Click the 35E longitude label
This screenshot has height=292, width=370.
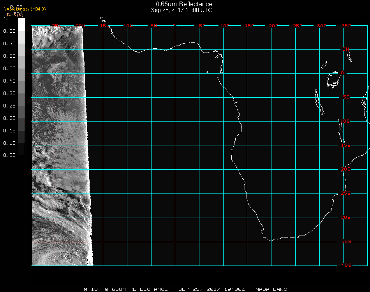(x=346, y=26)
